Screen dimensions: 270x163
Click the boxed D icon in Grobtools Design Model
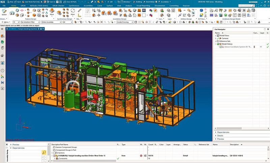pyautogui.click(x=244, y=11)
